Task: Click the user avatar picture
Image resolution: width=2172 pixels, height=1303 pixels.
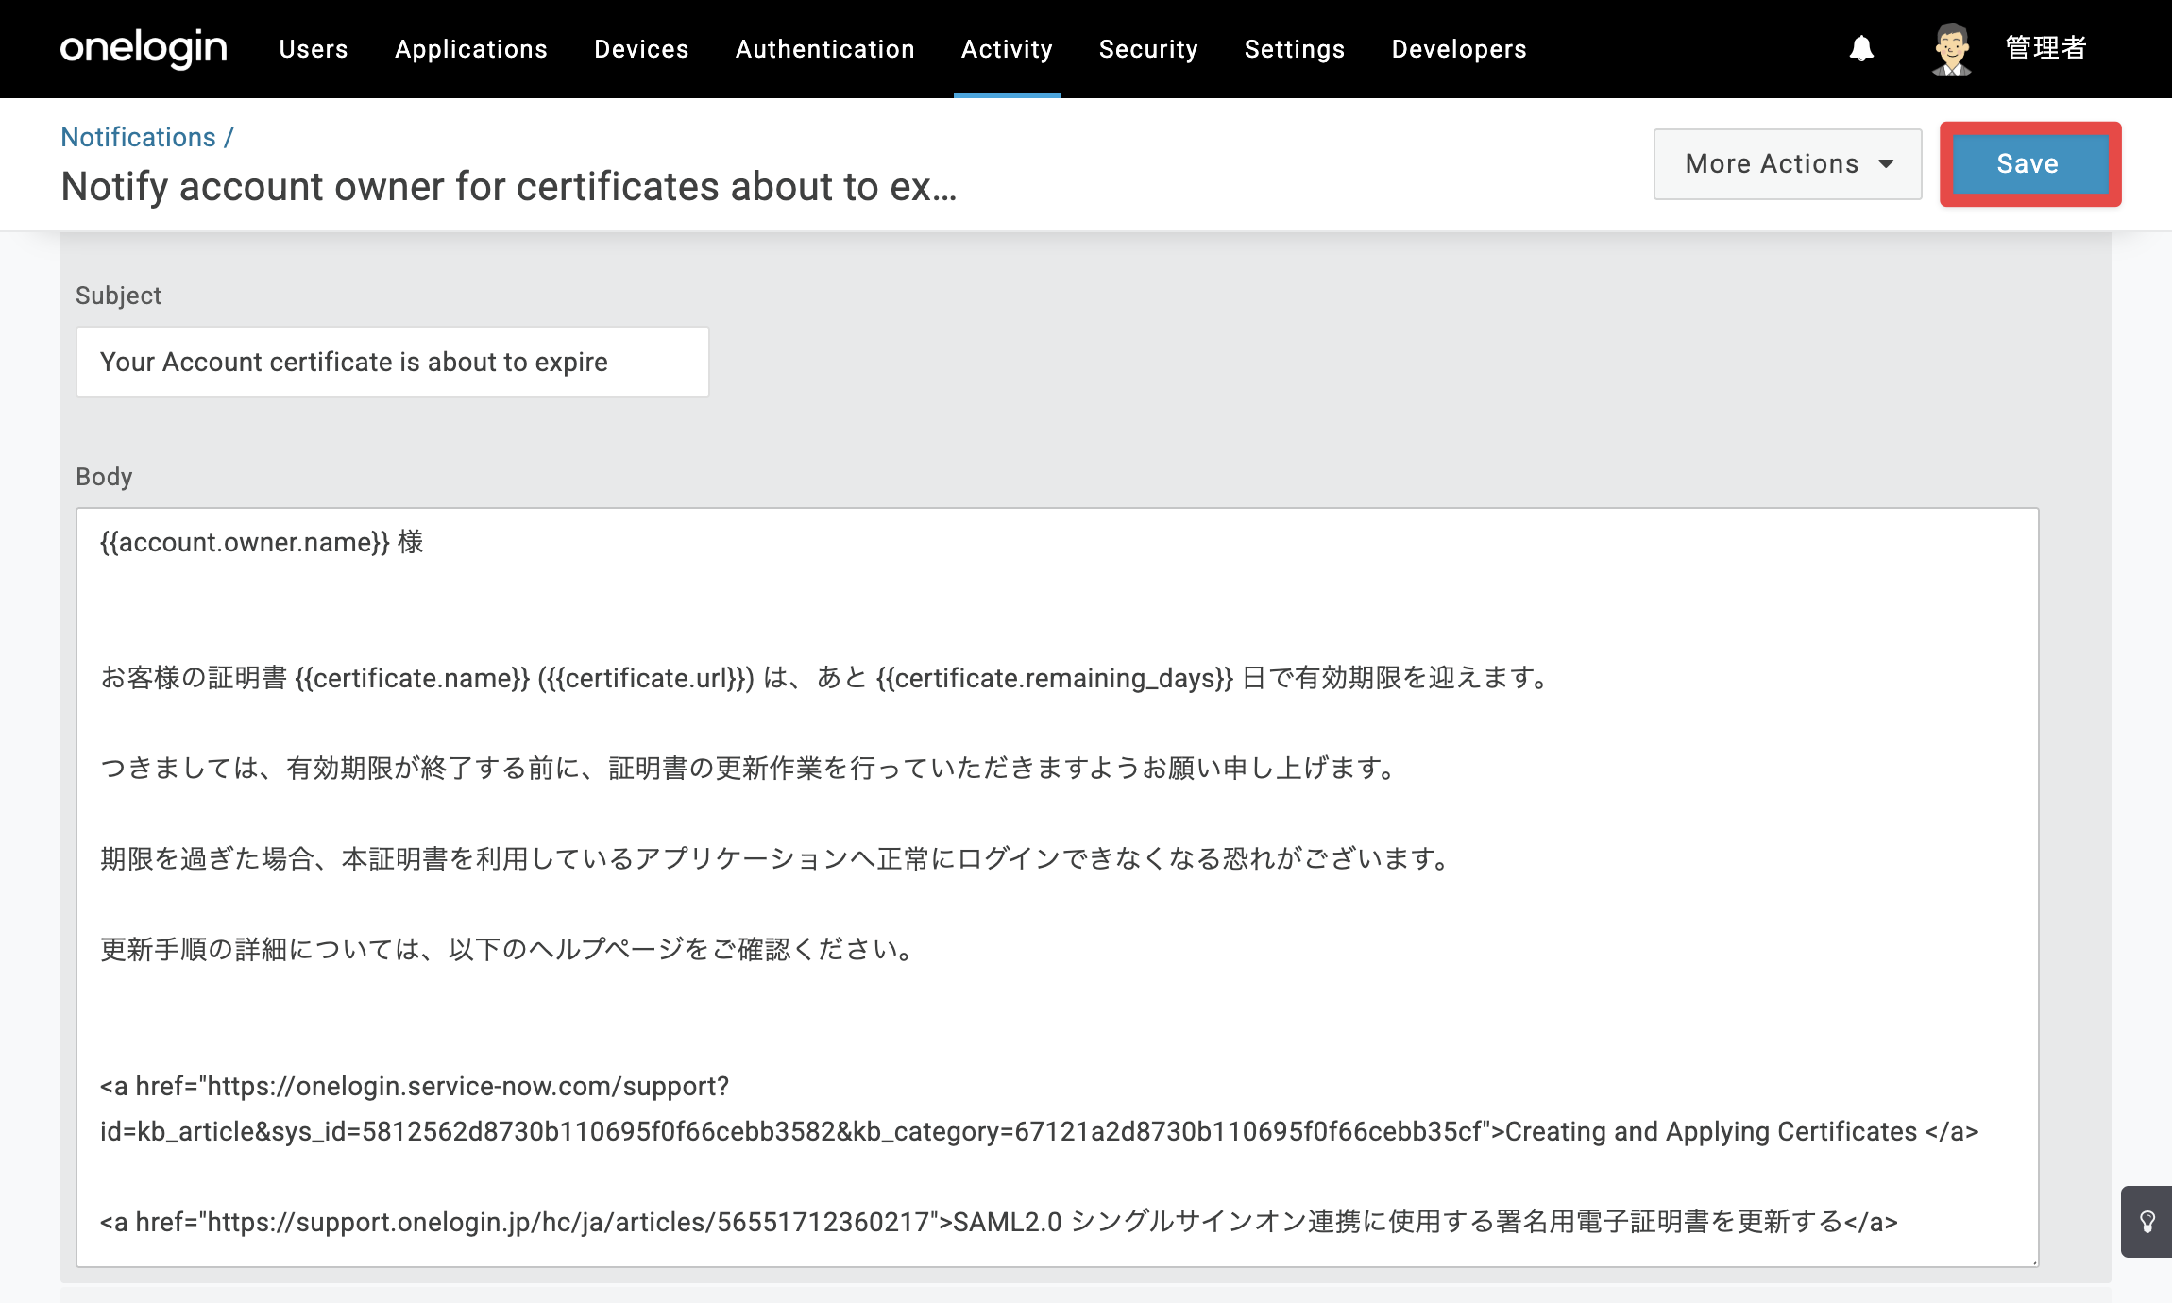Action: click(1951, 49)
